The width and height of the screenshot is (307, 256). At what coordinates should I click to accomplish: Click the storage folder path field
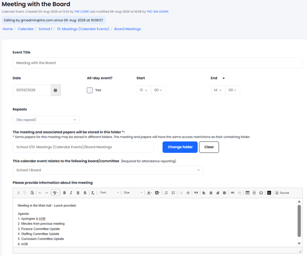83,147
